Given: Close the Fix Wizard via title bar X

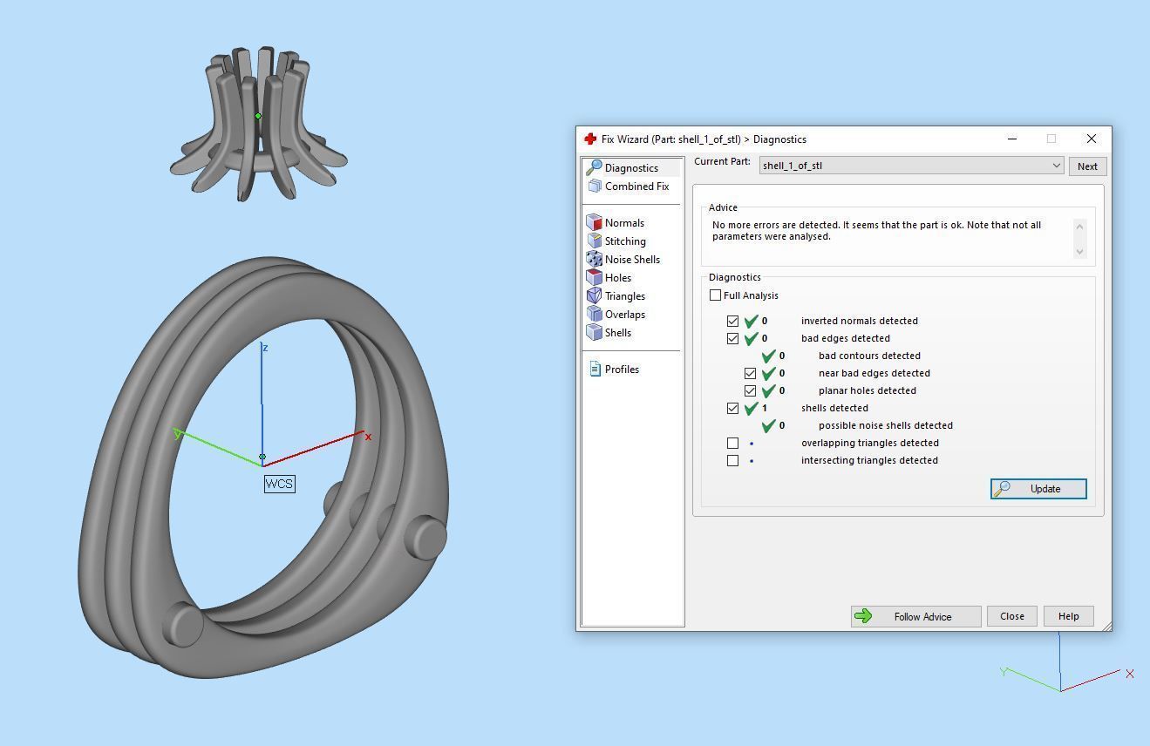Looking at the screenshot, I should coord(1092,139).
